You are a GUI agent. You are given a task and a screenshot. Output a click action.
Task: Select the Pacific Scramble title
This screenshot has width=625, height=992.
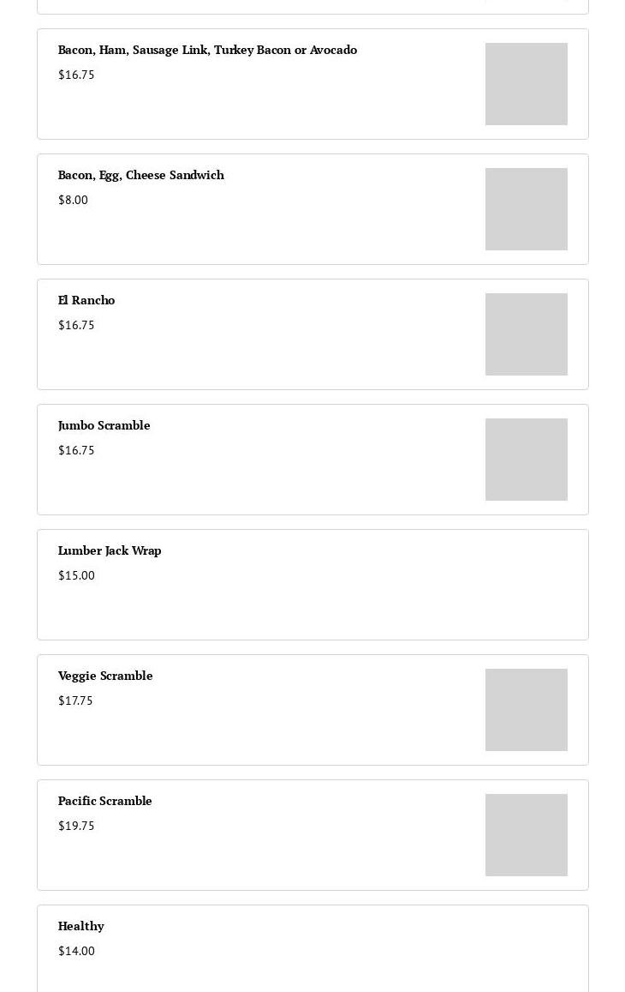[x=105, y=801]
